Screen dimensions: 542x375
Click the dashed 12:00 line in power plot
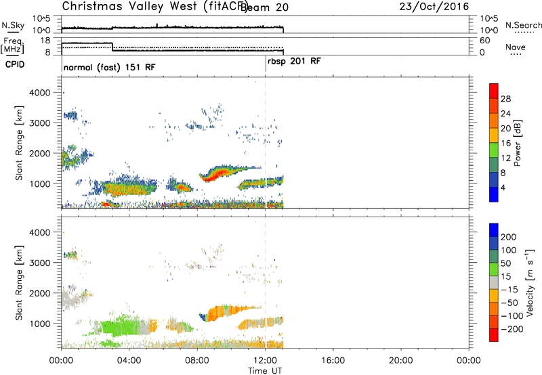click(x=265, y=143)
